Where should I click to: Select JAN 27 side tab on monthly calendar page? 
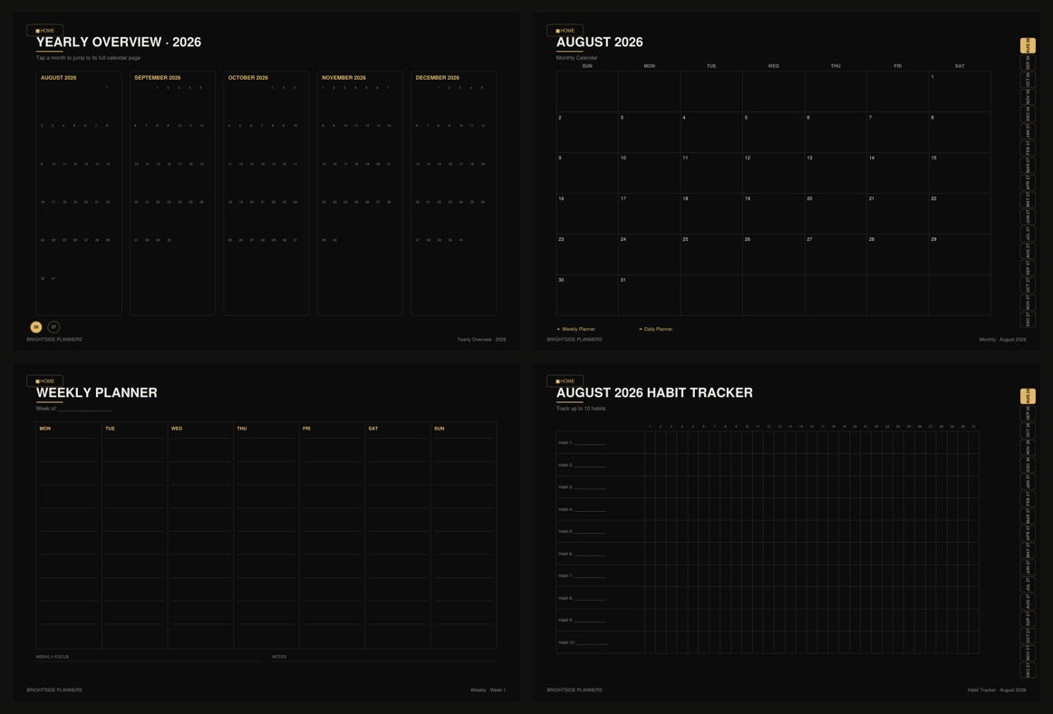1028,131
